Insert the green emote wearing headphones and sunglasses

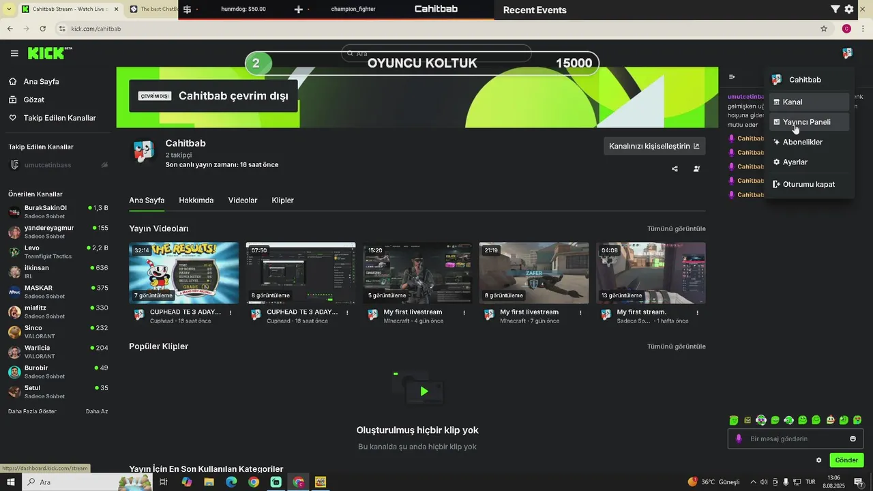tap(761, 420)
